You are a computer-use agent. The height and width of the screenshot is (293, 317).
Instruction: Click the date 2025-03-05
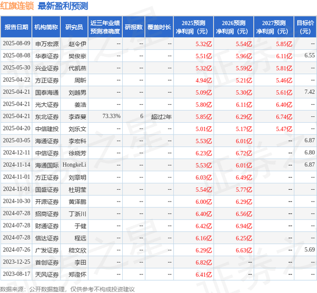[x=16, y=140]
